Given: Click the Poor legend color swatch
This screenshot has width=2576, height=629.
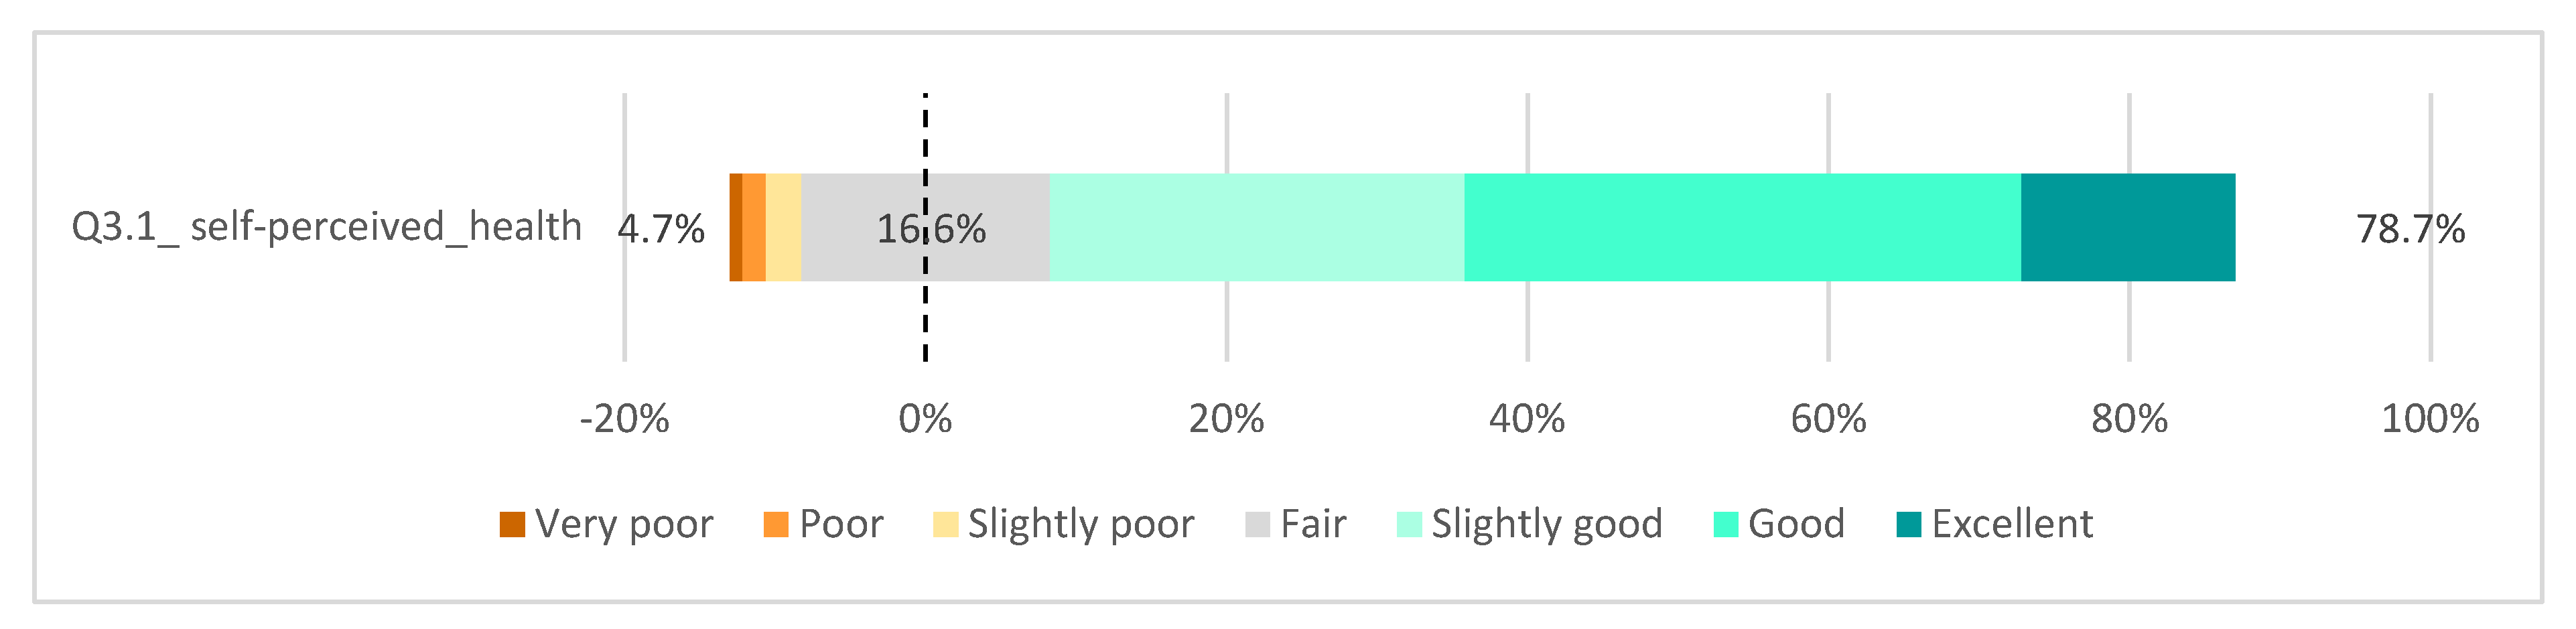Looking at the screenshot, I should tap(775, 524).
